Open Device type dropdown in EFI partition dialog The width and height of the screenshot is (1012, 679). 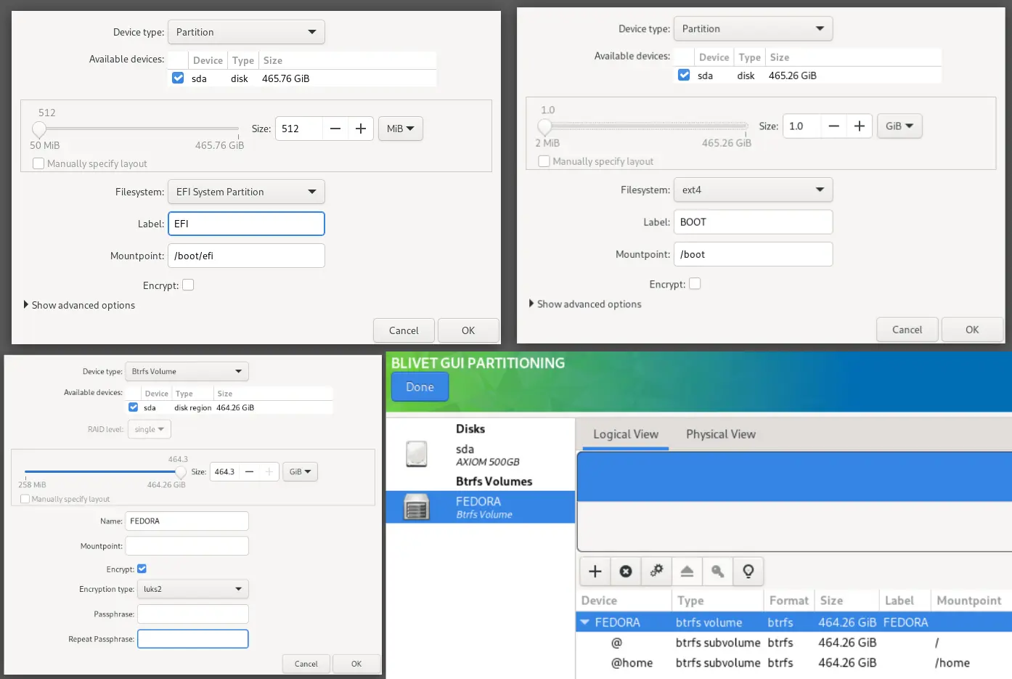coord(246,32)
